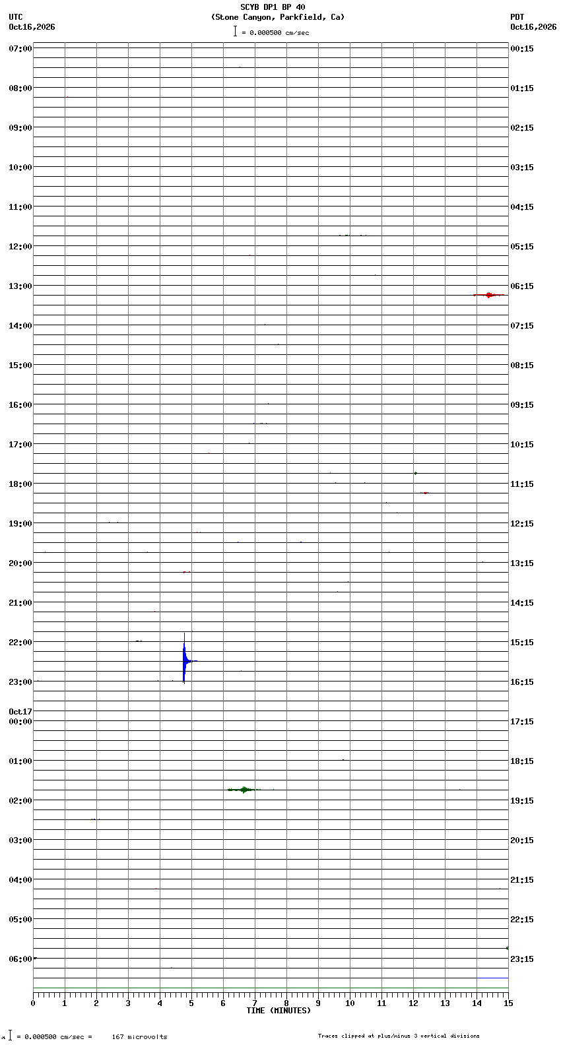Click the '22:00' UTC row label
The height and width of the screenshot is (1045, 561).
coord(20,643)
